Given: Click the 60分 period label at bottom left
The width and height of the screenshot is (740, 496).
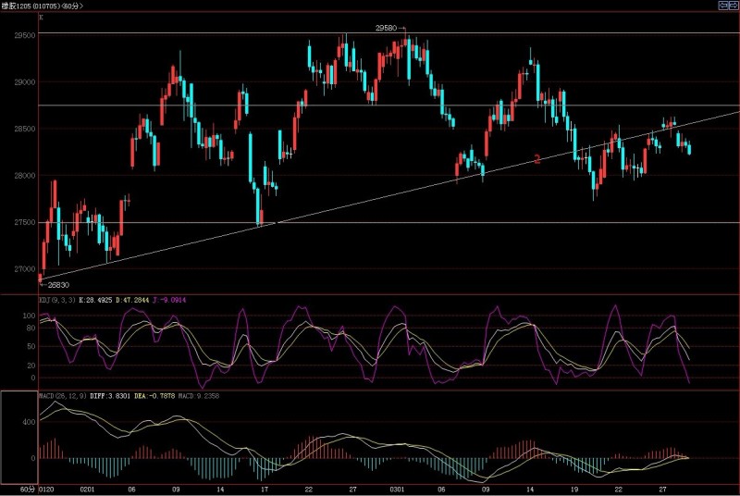Looking at the screenshot, I should click(27, 488).
